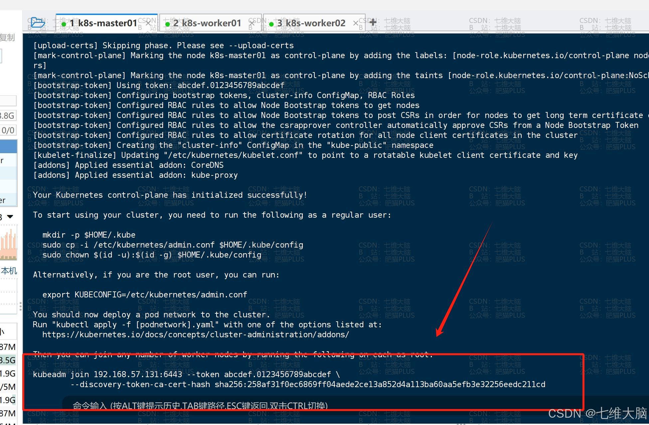Close the k8s-worker02 tab
Viewport: 649px width, 425px height.
pyautogui.click(x=356, y=23)
